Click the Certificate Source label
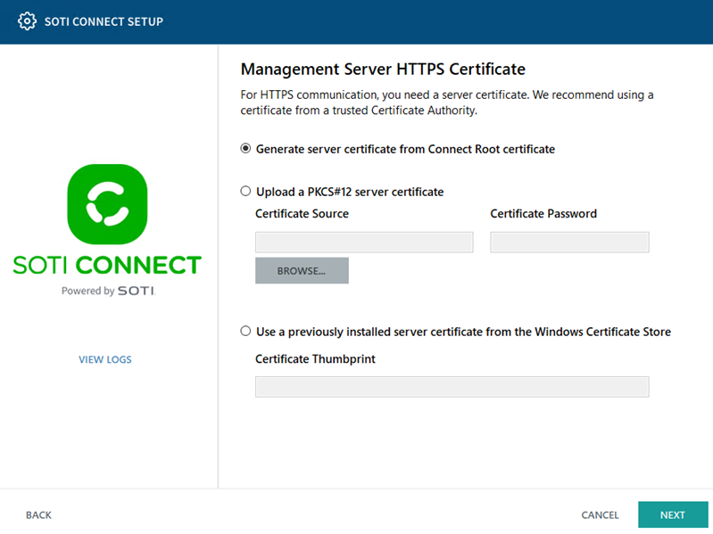Image resolution: width=713 pixels, height=534 pixels. click(x=302, y=213)
